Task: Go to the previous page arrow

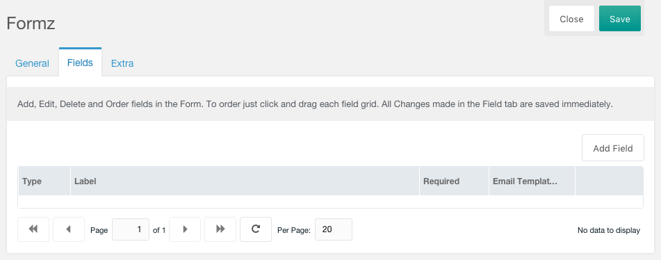Action: (x=69, y=229)
